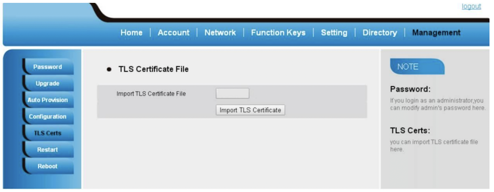494x192 pixels.
Task: Open the Directory tab
Action: 380,33
